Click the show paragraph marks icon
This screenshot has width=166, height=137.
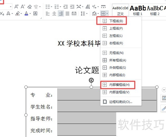point(94,7)
